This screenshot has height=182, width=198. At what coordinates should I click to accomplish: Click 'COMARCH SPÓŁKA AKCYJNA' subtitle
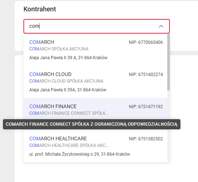[59, 49]
